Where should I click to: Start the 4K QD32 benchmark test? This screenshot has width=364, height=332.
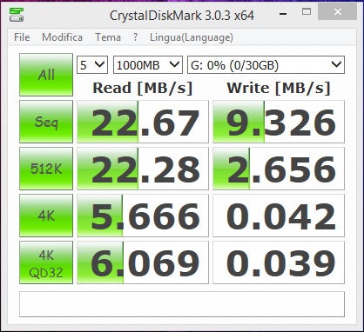pos(46,262)
